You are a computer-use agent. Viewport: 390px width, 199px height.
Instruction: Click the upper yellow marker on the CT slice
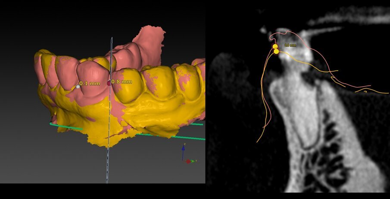pyautogui.click(x=275, y=46)
